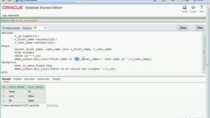Click the Save button

click(183, 28)
